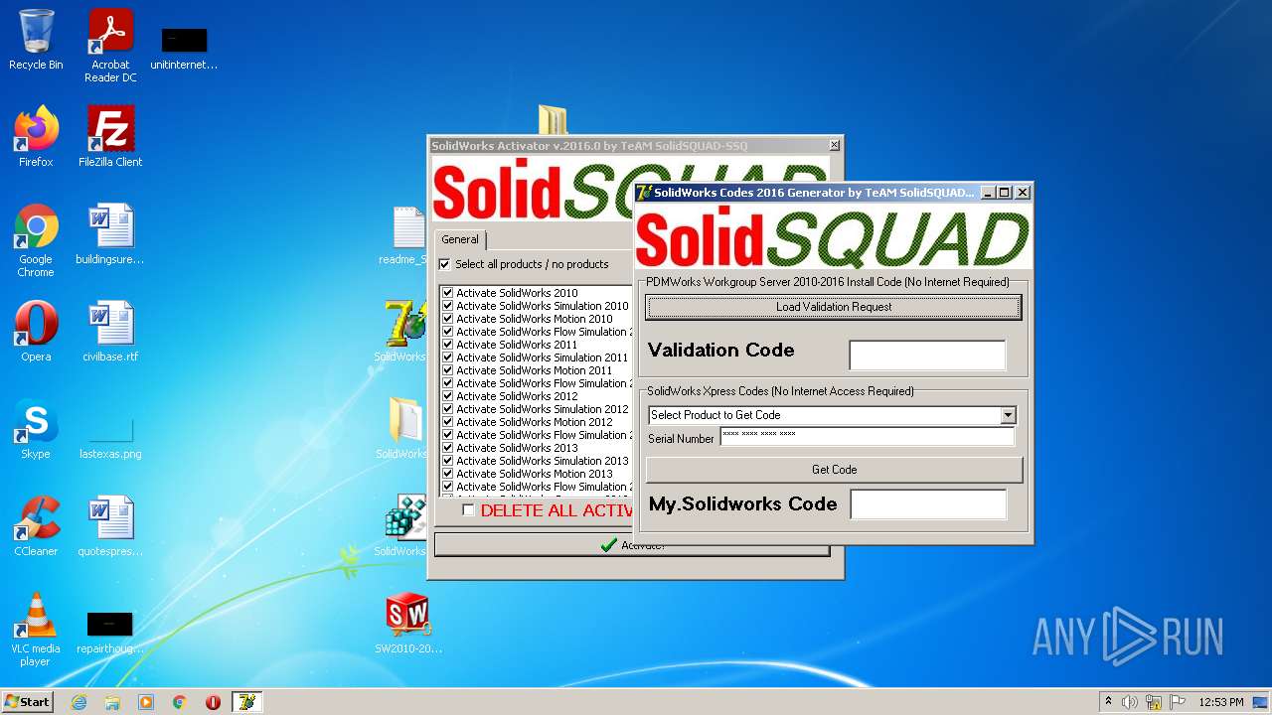Open FileZilla Client shortcut

tap(110, 137)
